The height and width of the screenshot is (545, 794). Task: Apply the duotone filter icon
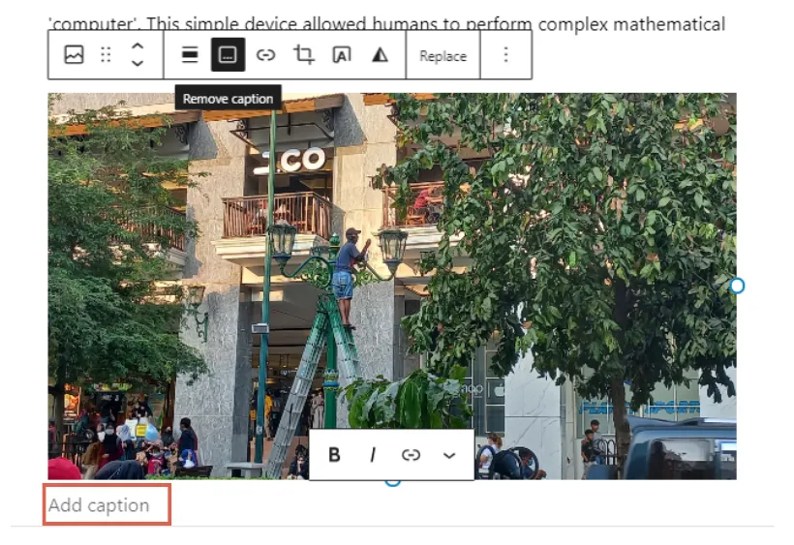[380, 54]
